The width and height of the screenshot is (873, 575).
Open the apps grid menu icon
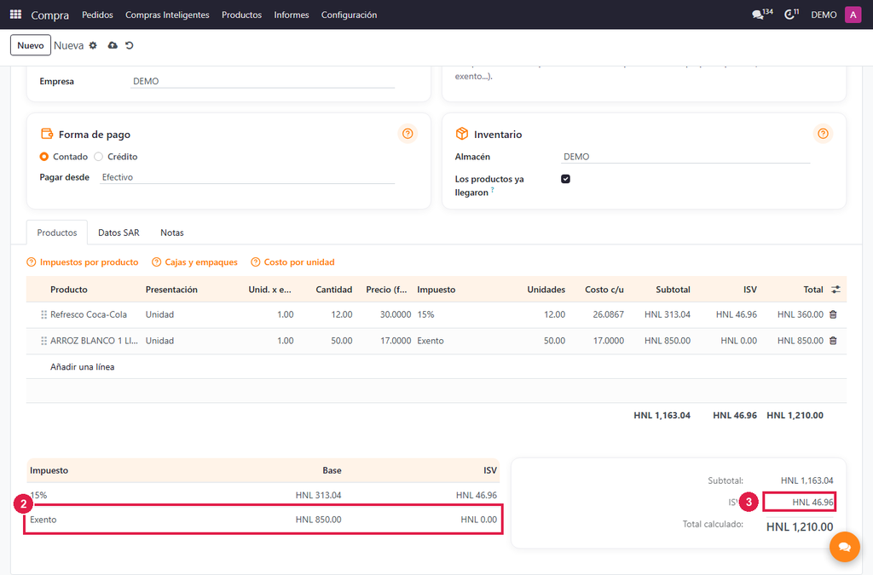(15, 14)
